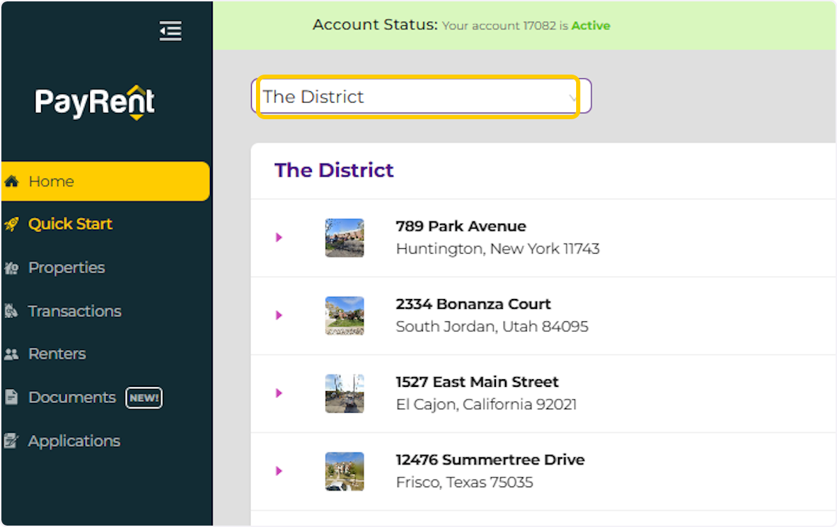This screenshot has width=837, height=527.
Task: Click the NEW! badge next to Documents
Action: [x=144, y=397]
